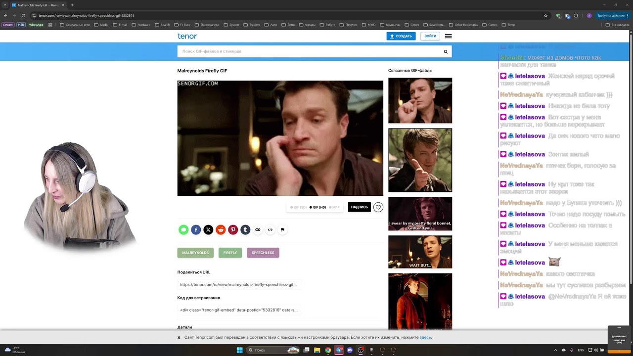Open the FIREFLY tag

pyautogui.click(x=230, y=253)
